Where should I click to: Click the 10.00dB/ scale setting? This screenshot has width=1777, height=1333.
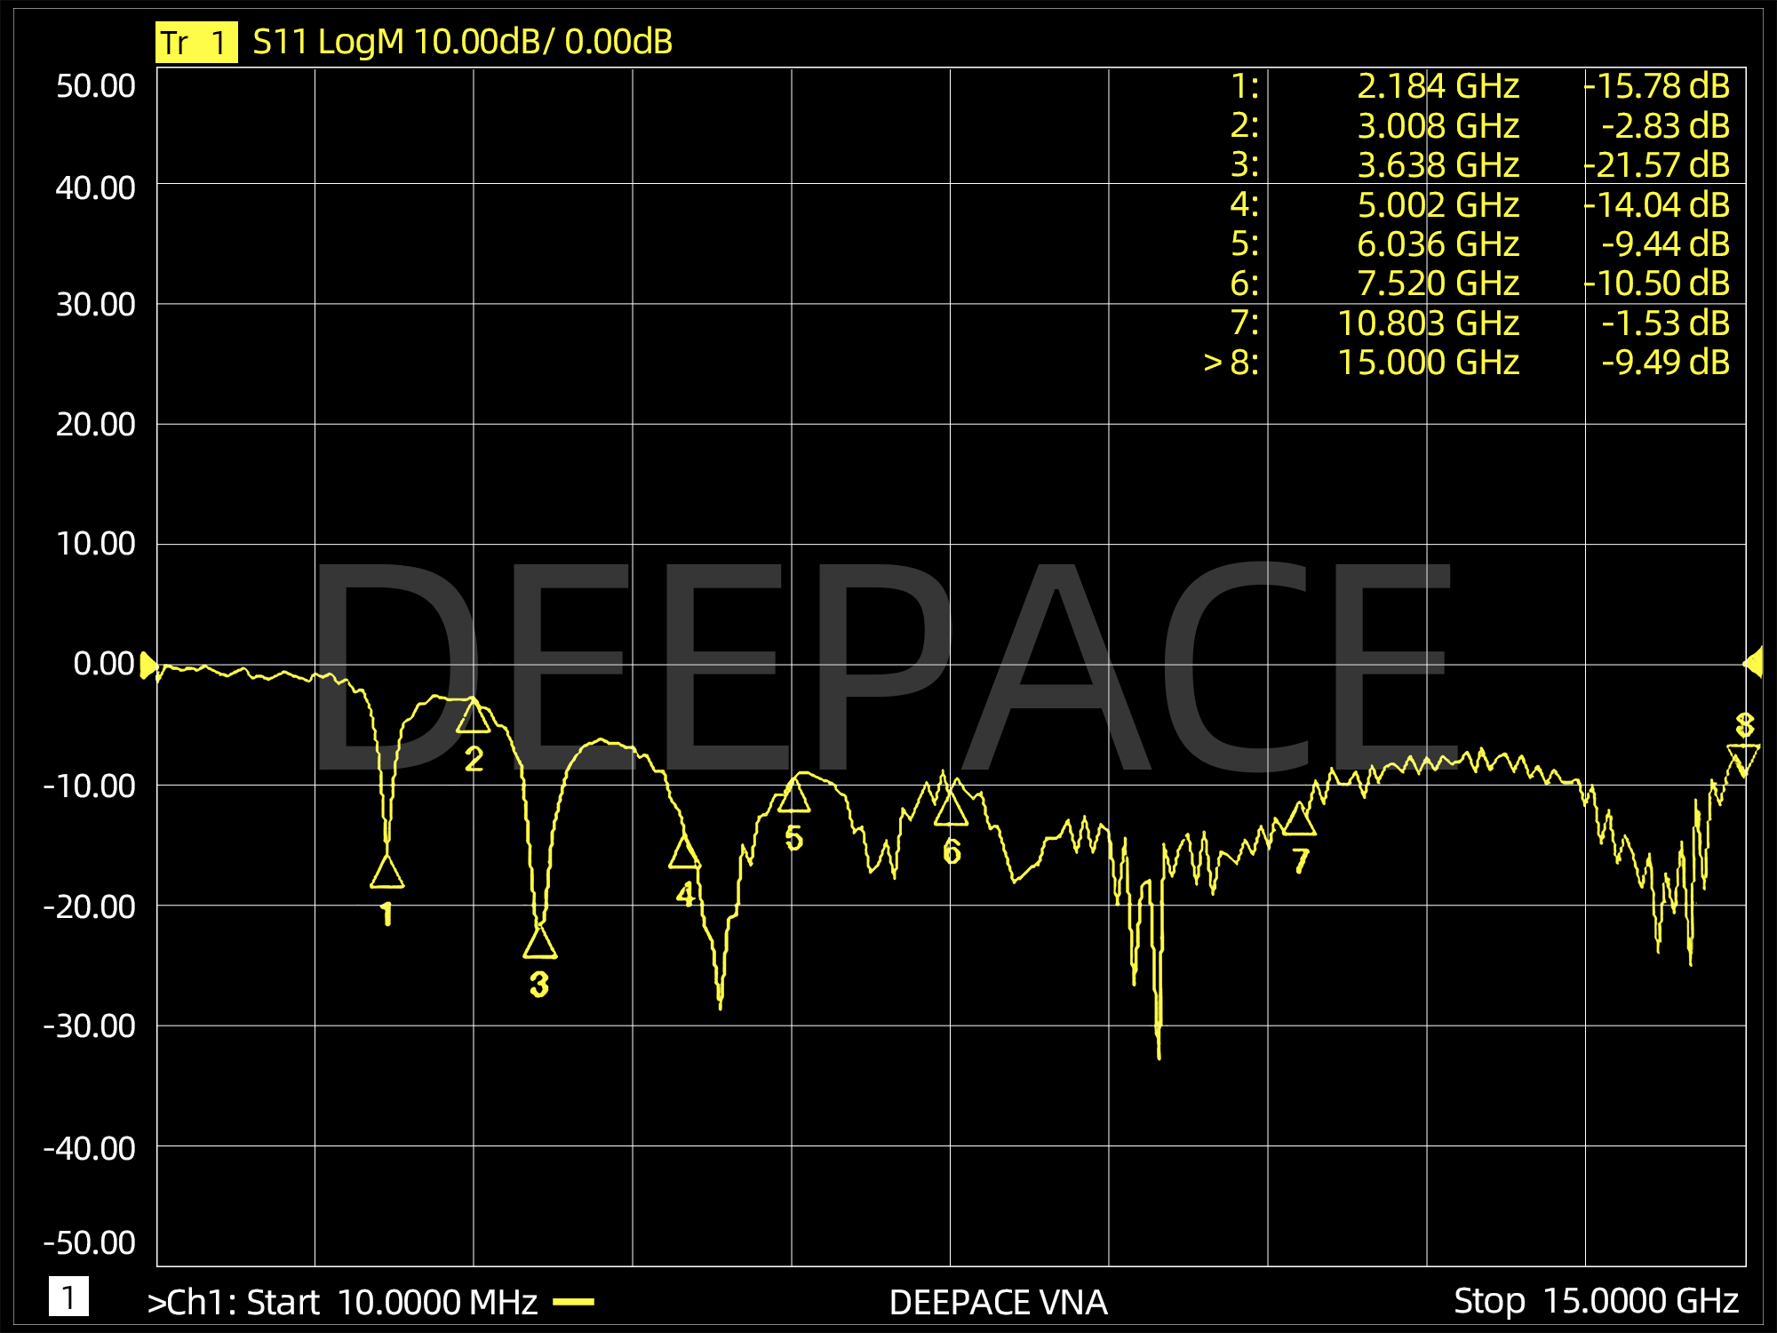(x=483, y=42)
